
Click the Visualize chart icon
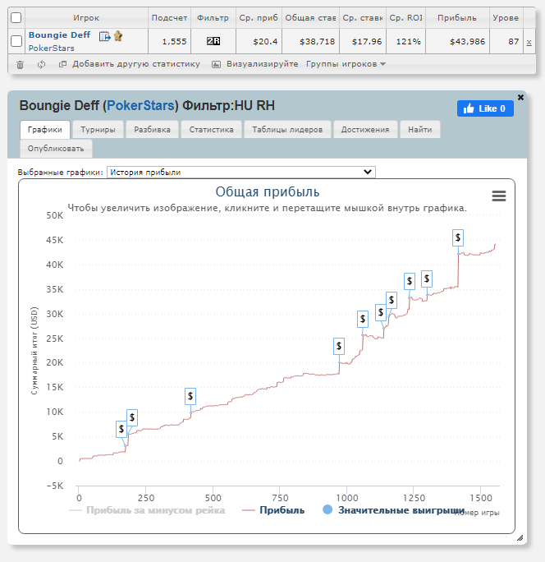(217, 64)
